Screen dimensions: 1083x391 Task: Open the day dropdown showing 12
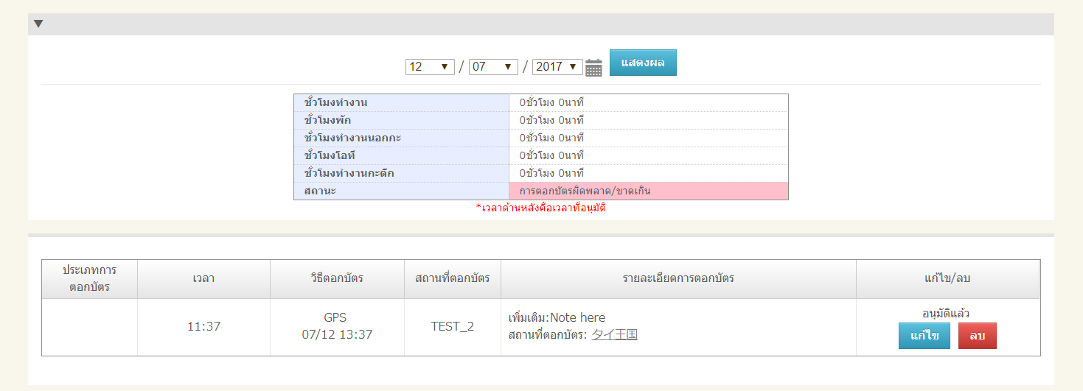coord(429,67)
